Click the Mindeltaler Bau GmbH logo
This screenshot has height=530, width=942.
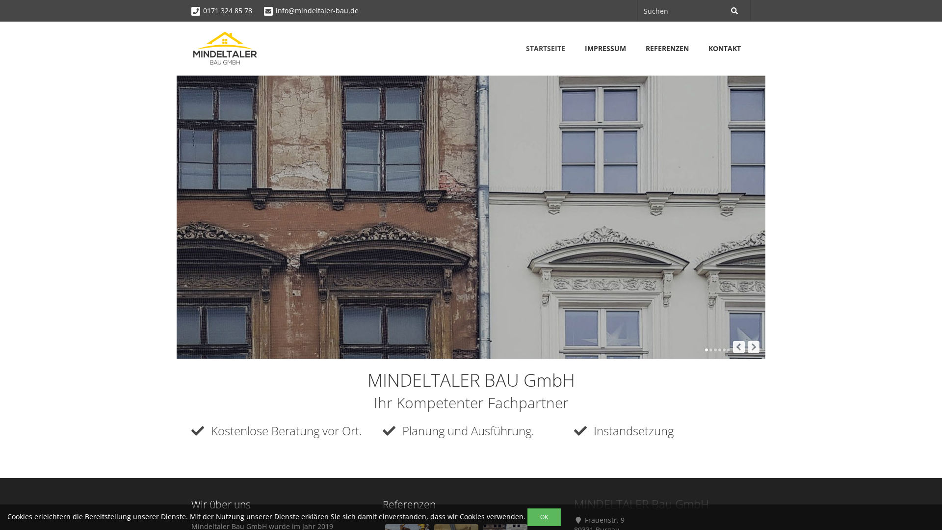(225, 48)
